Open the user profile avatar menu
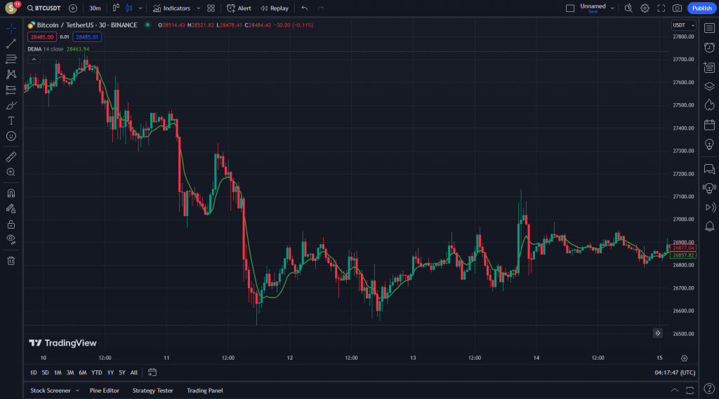This screenshot has width=719, height=399. pyautogui.click(x=11, y=8)
